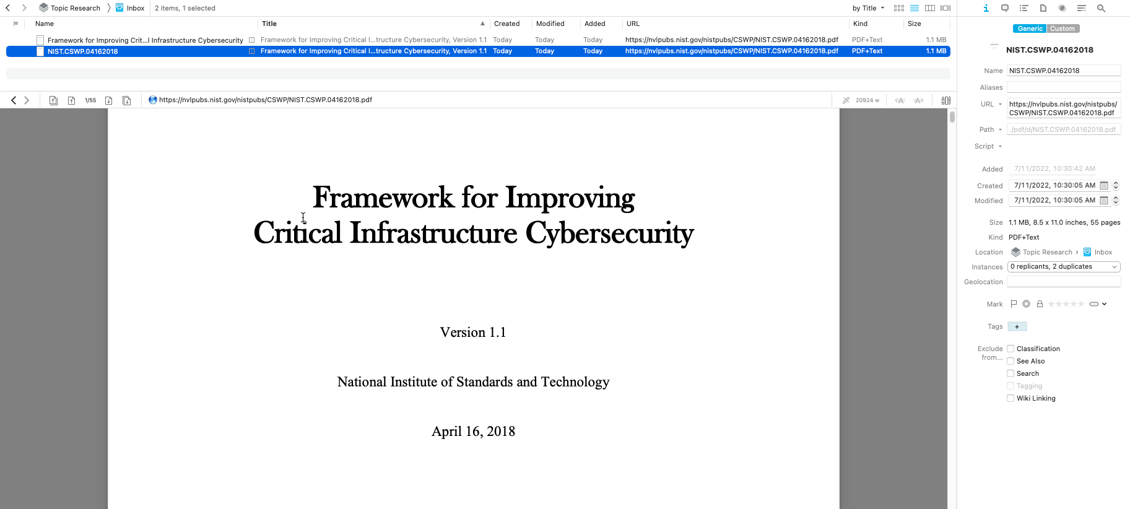Click the PDF vertical scrollbar thumb

coord(952,116)
